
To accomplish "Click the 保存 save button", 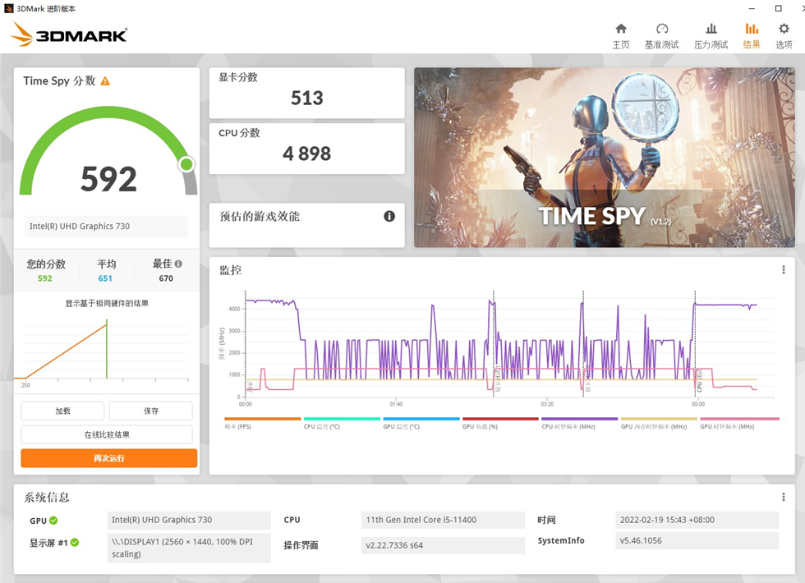I will [x=151, y=411].
